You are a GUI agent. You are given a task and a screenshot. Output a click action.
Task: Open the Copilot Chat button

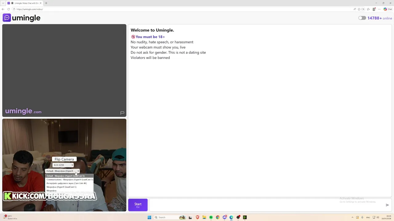pyautogui.click(x=388, y=9)
